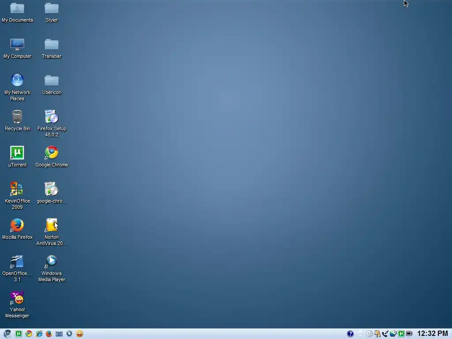Image resolution: width=452 pixels, height=339 pixels.
Task: Click Firefox quick launch taskbar icon
Action: 49,334
